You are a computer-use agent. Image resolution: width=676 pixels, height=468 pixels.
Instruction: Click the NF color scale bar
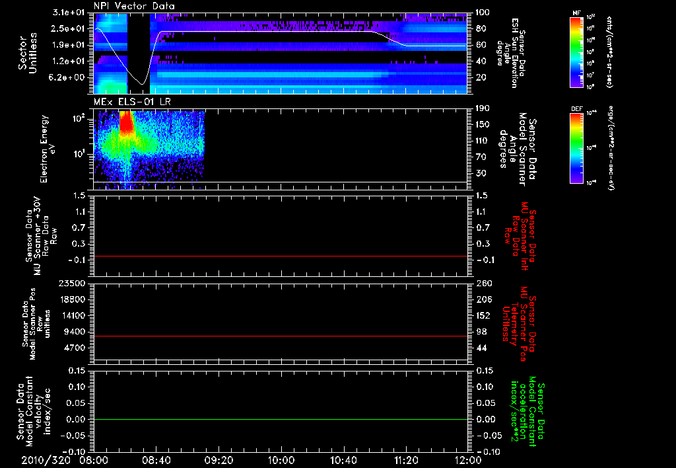pyautogui.click(x=577, y=52)
